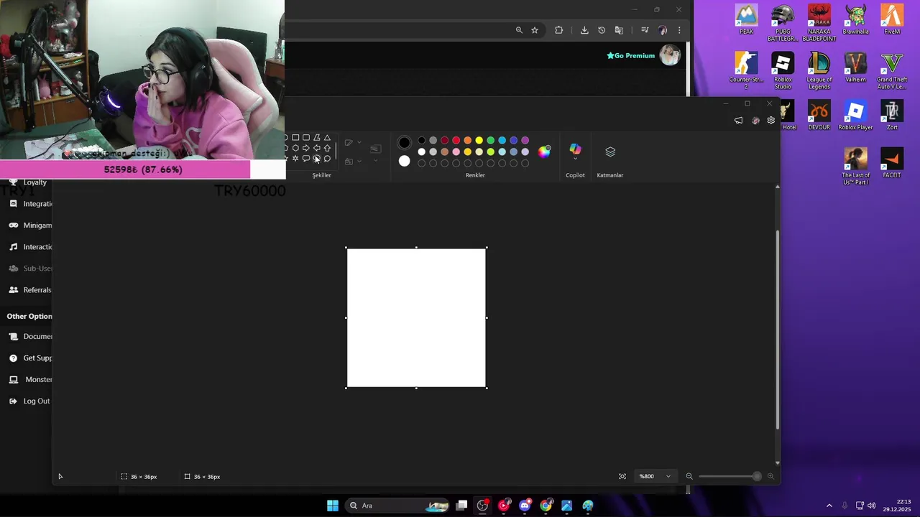Viewport: 920px width, 517px height.
Task: Open Get Support sidebar item
Action: point(30,358)
